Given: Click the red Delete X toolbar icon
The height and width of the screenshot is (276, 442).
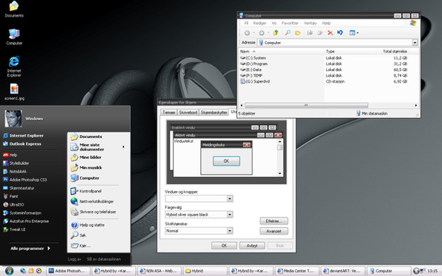Looking at the screenshot, I should click(330, 32).
